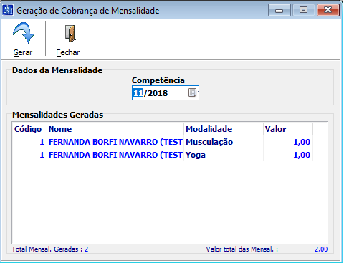The height and width of the screenshot is (263, 344).
Task: Sort by the Valor column header
Action: coord(288,129)
